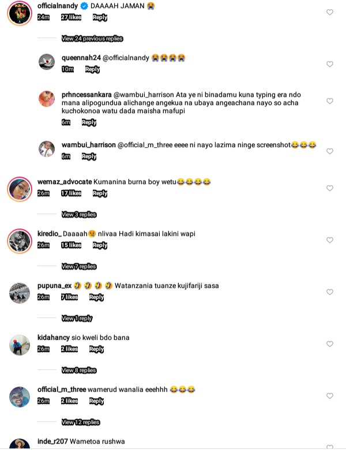This screenshot has width=346, height=450.
Task: Show View 7 replies under kiredio_
Action: pyautogui.click(x=79, y=267)
